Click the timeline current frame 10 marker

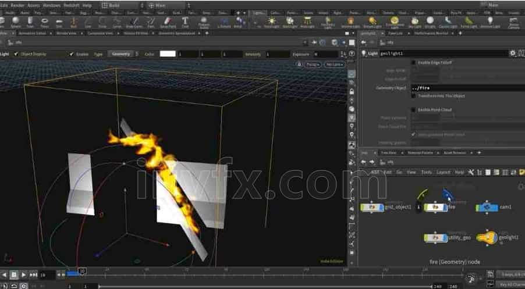tap(82, 271)
